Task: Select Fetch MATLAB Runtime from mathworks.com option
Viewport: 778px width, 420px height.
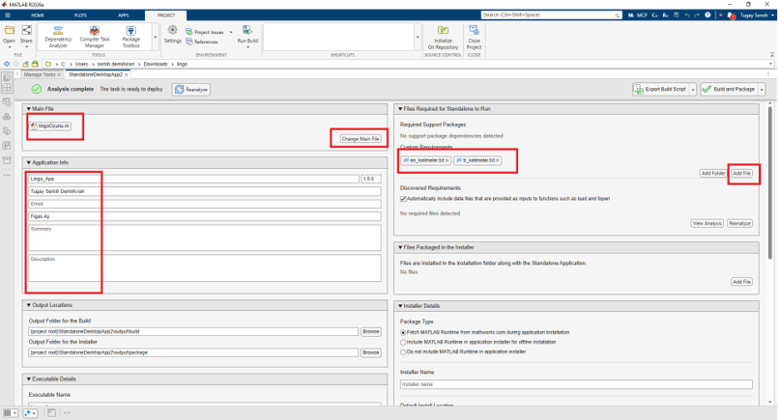Action: click(403, 333)
